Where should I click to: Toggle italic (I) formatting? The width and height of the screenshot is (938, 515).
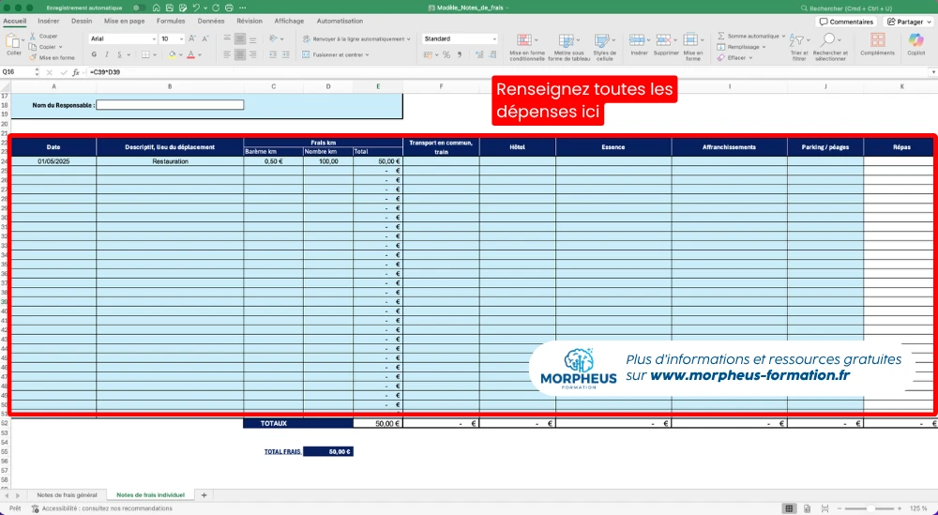click(x=107, y=54)
